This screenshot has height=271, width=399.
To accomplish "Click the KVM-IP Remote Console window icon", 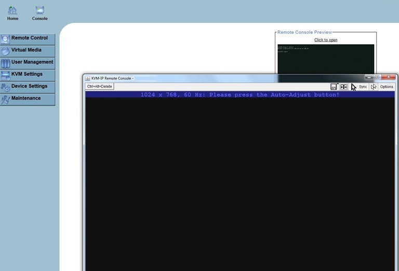I will (88, 78).
